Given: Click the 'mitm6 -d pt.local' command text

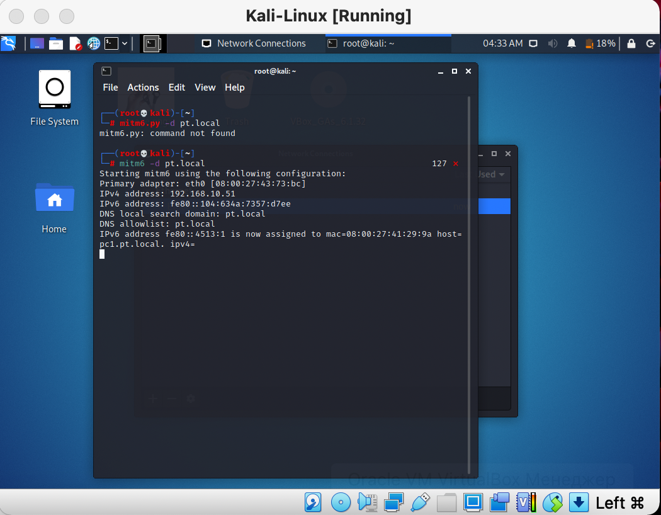Looking at the screenshot, I should (x=162, y=164).
